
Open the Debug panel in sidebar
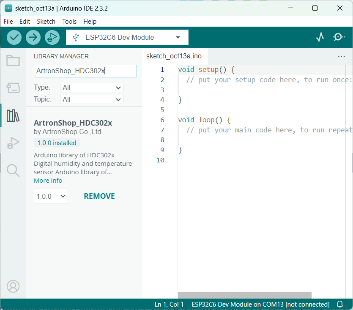tap(13, 143)
